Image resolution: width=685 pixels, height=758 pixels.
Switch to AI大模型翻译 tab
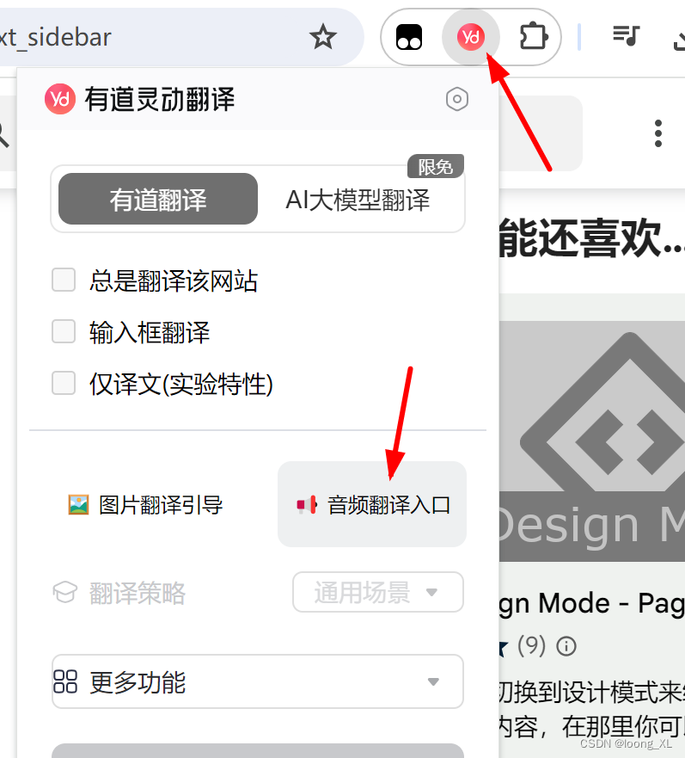[x=358, y=199]
